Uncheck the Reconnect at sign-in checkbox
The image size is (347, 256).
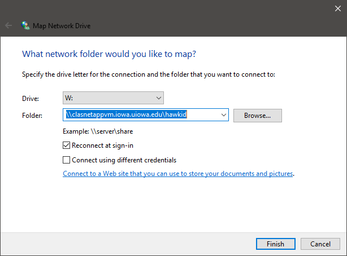[x=67, y=145]
